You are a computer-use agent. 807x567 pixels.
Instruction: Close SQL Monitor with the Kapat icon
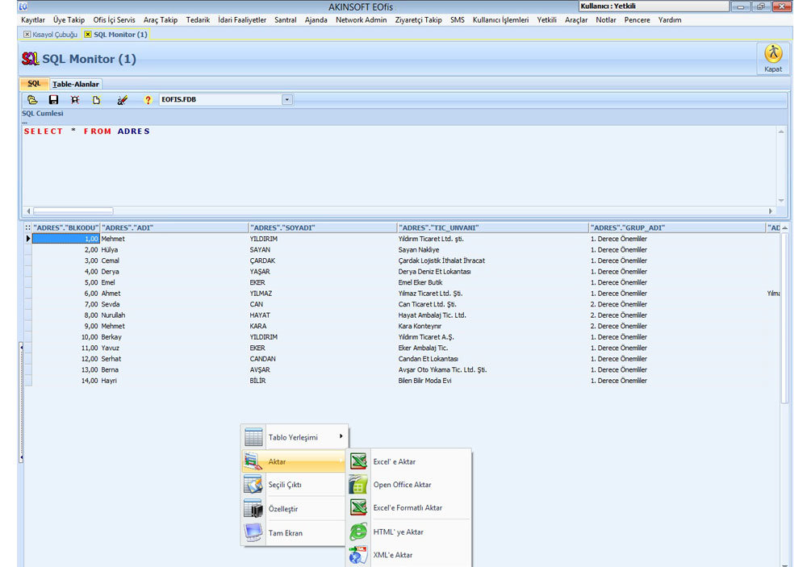[x=773, y=58]
